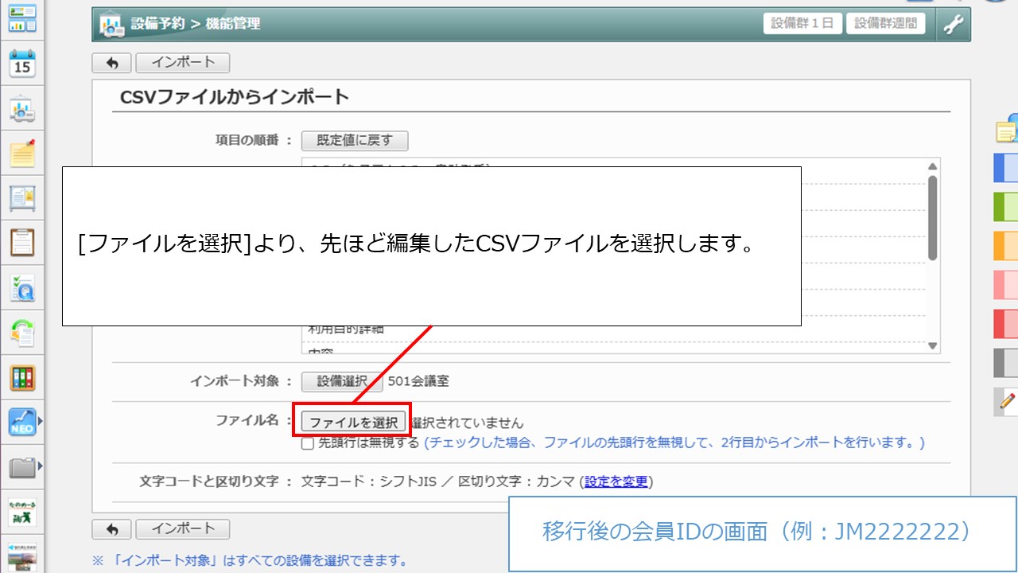
Task: Switch to 設備群１日 view
Action: [x=802, y=23]
